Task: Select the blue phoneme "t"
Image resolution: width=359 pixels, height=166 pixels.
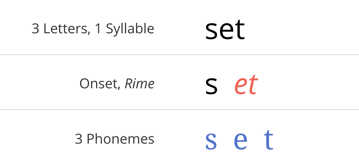Action: (269, 139)
